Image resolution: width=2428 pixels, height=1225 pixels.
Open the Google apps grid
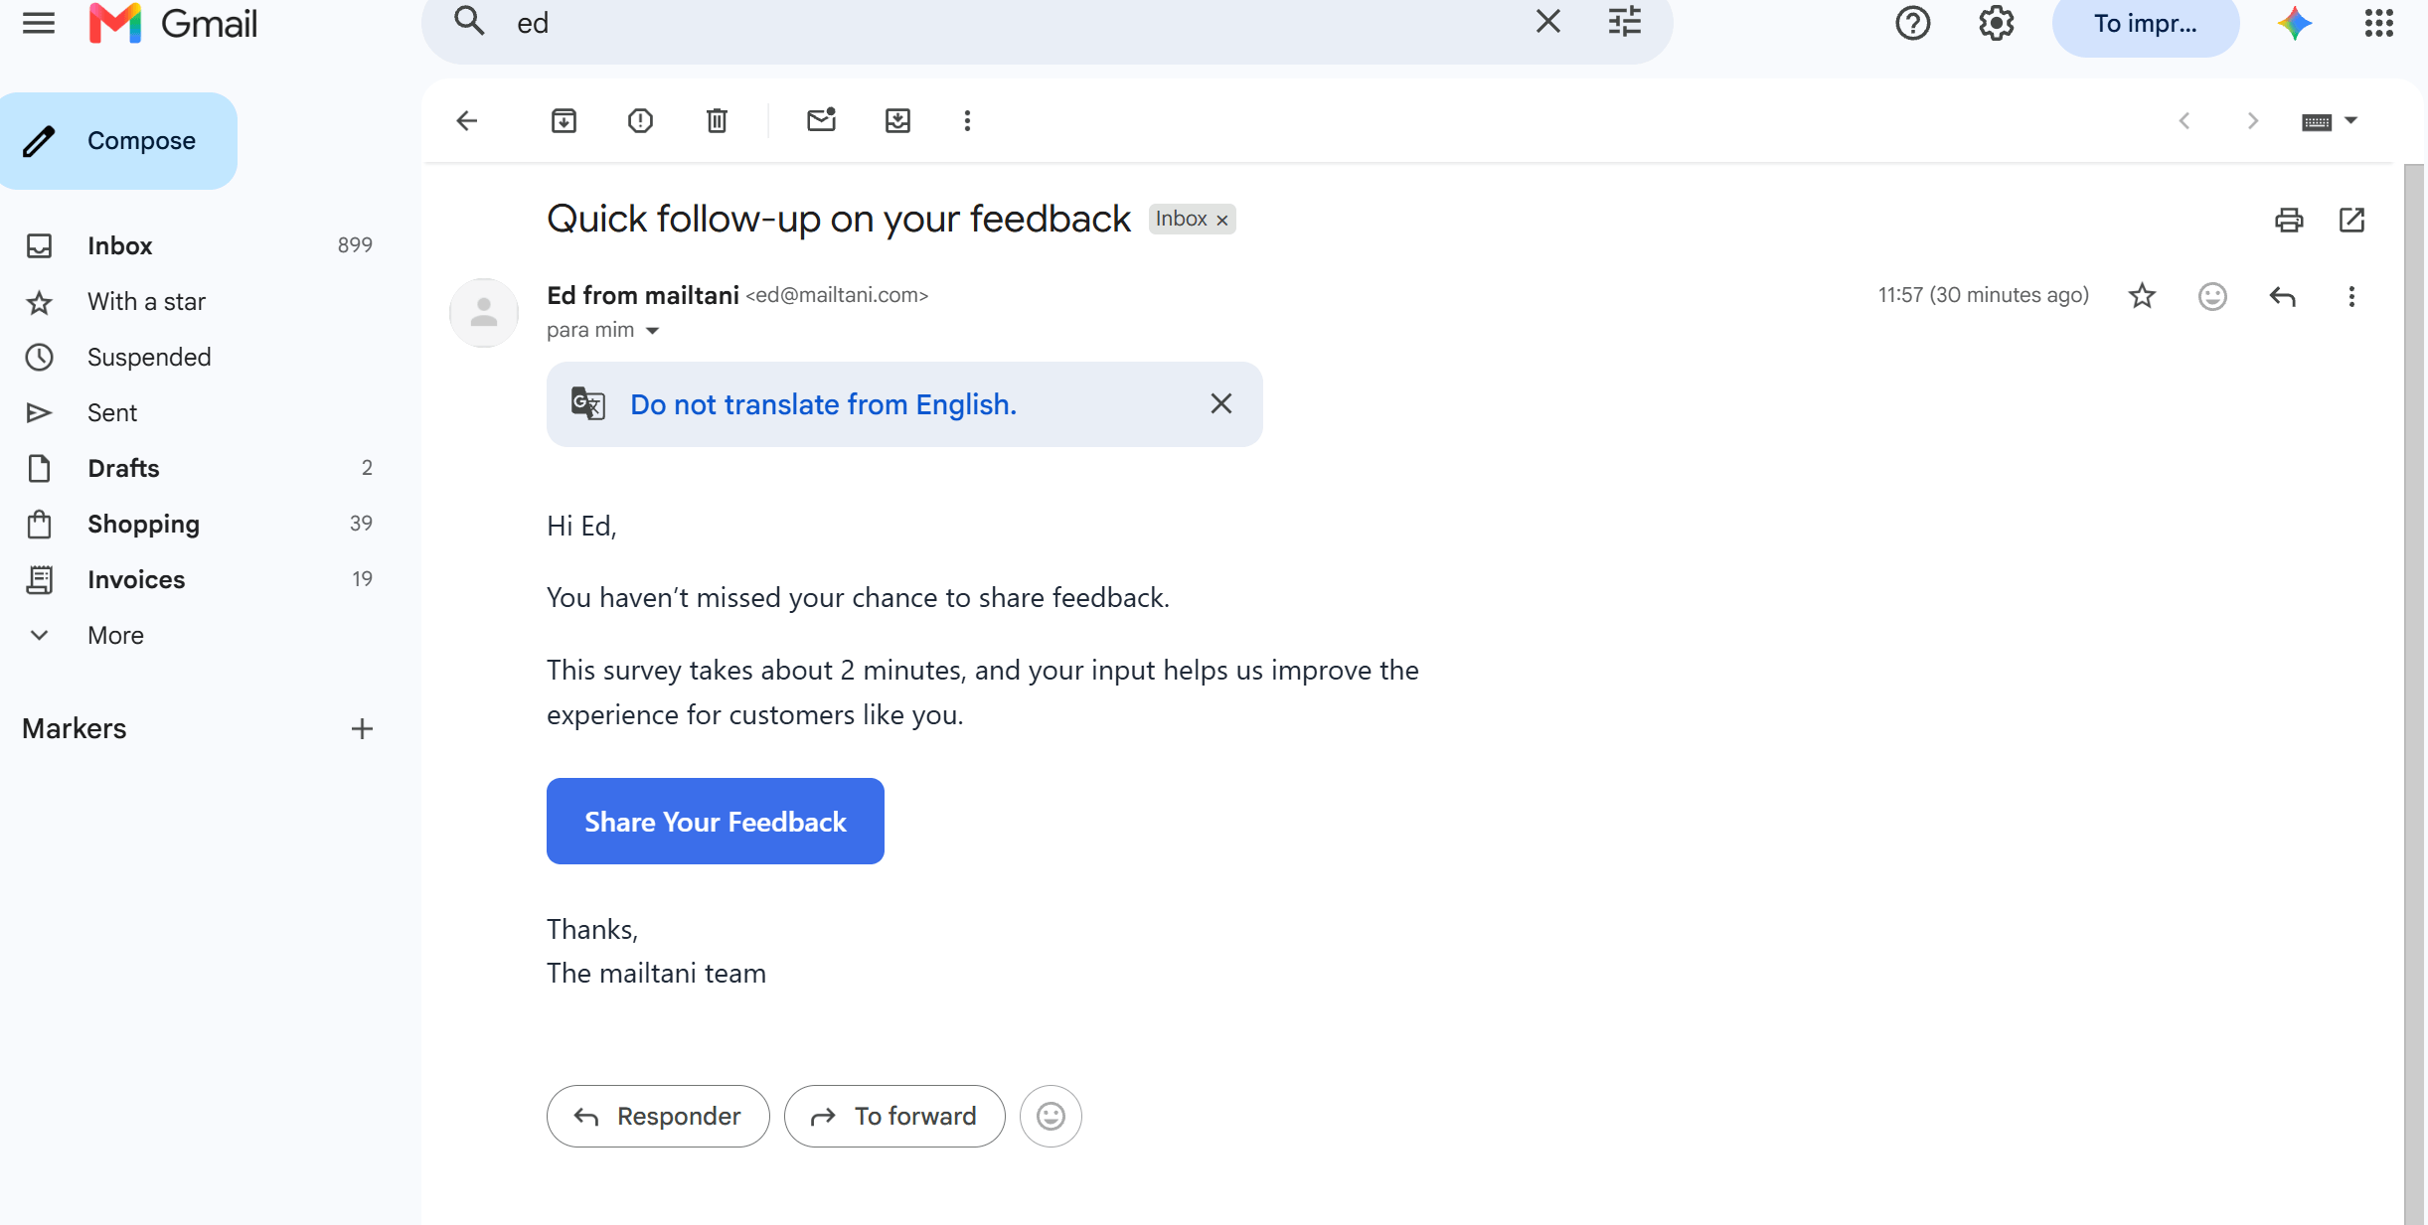2379,23
